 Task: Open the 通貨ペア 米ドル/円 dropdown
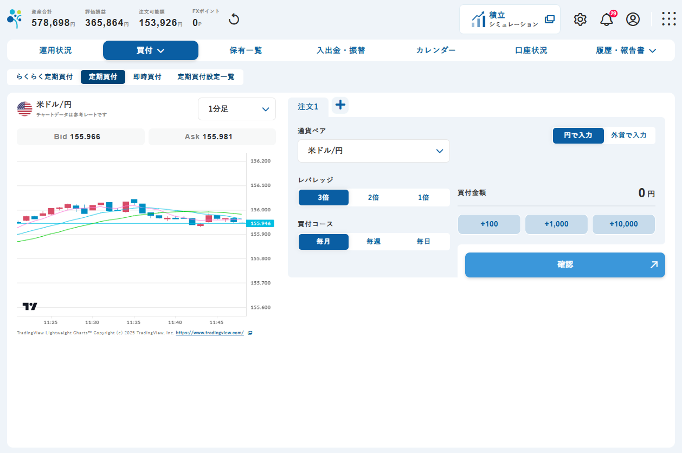click(x=374, y=151)
